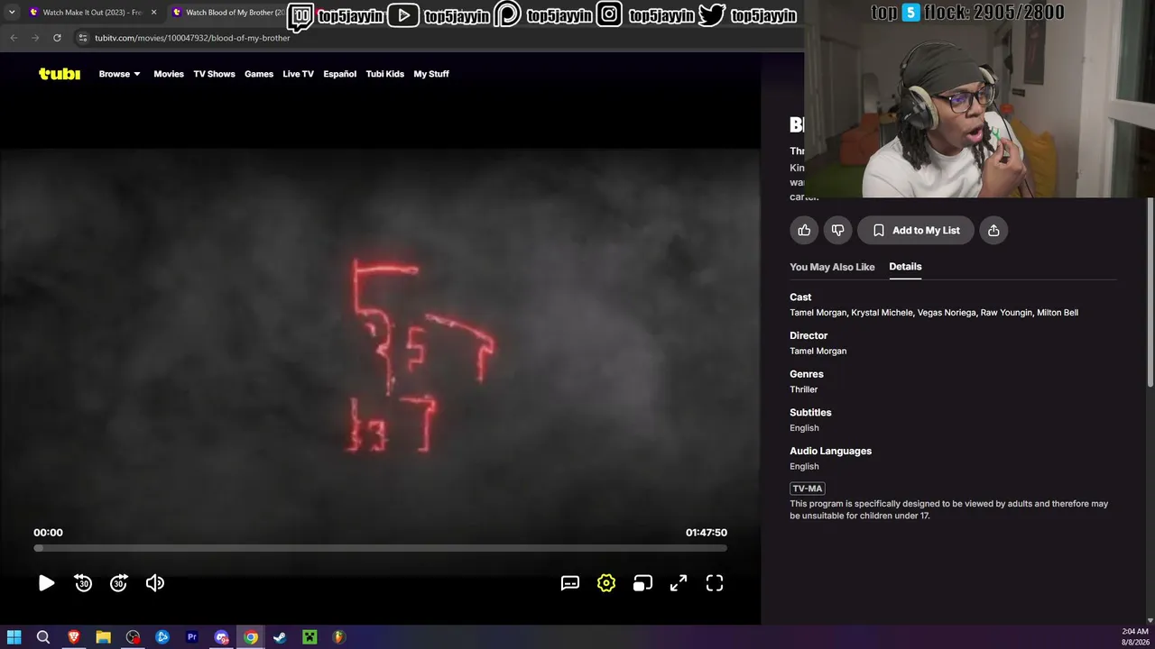Open Discord from the taskbar
This screenshot has height=649, width=1155.
pyautogui.click(x=222, y=637)
